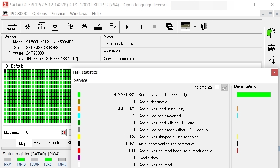Open dropdown arrow beside map legend icon
The width and height of the screenshot is (280, 168).
(x=195, y=27)
